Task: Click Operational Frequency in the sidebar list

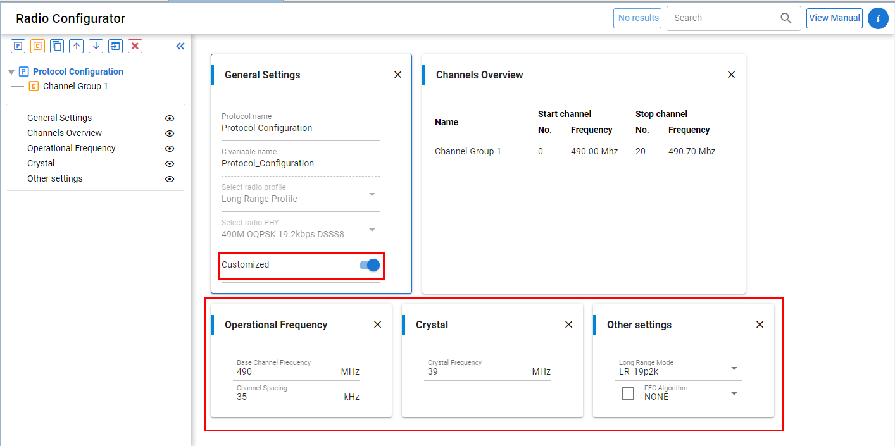Action: click(x=72, y=148)
